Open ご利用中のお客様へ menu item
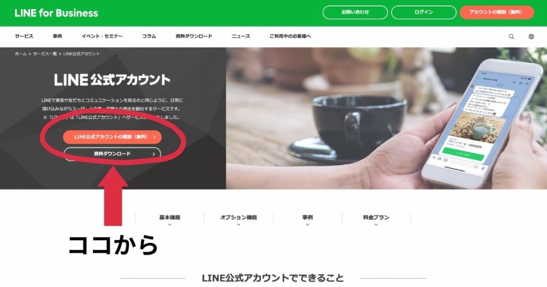Image resolution: width=547 pixels, height=287 pixels. coord(290,36)
